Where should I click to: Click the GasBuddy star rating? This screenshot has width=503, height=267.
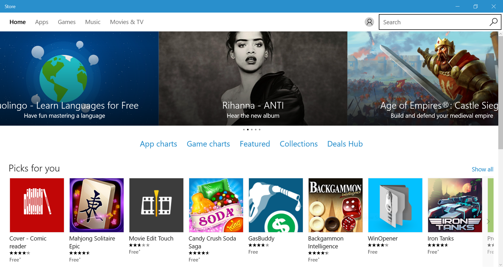[x=259, y=245]
